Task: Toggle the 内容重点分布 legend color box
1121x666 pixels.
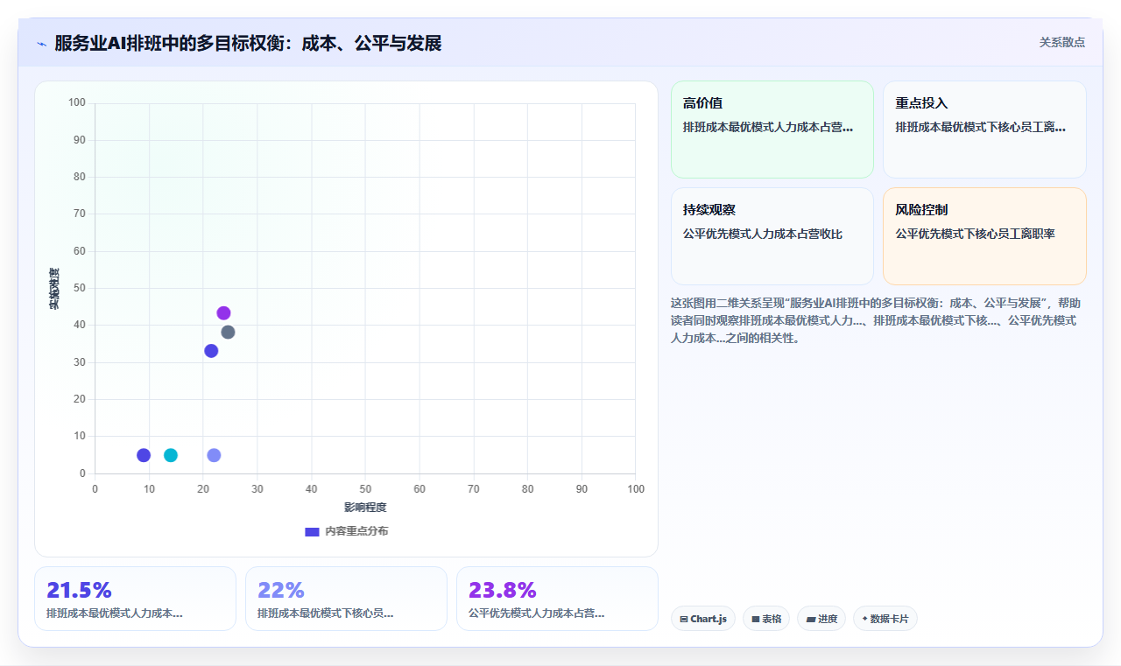Action: (312, 531)
